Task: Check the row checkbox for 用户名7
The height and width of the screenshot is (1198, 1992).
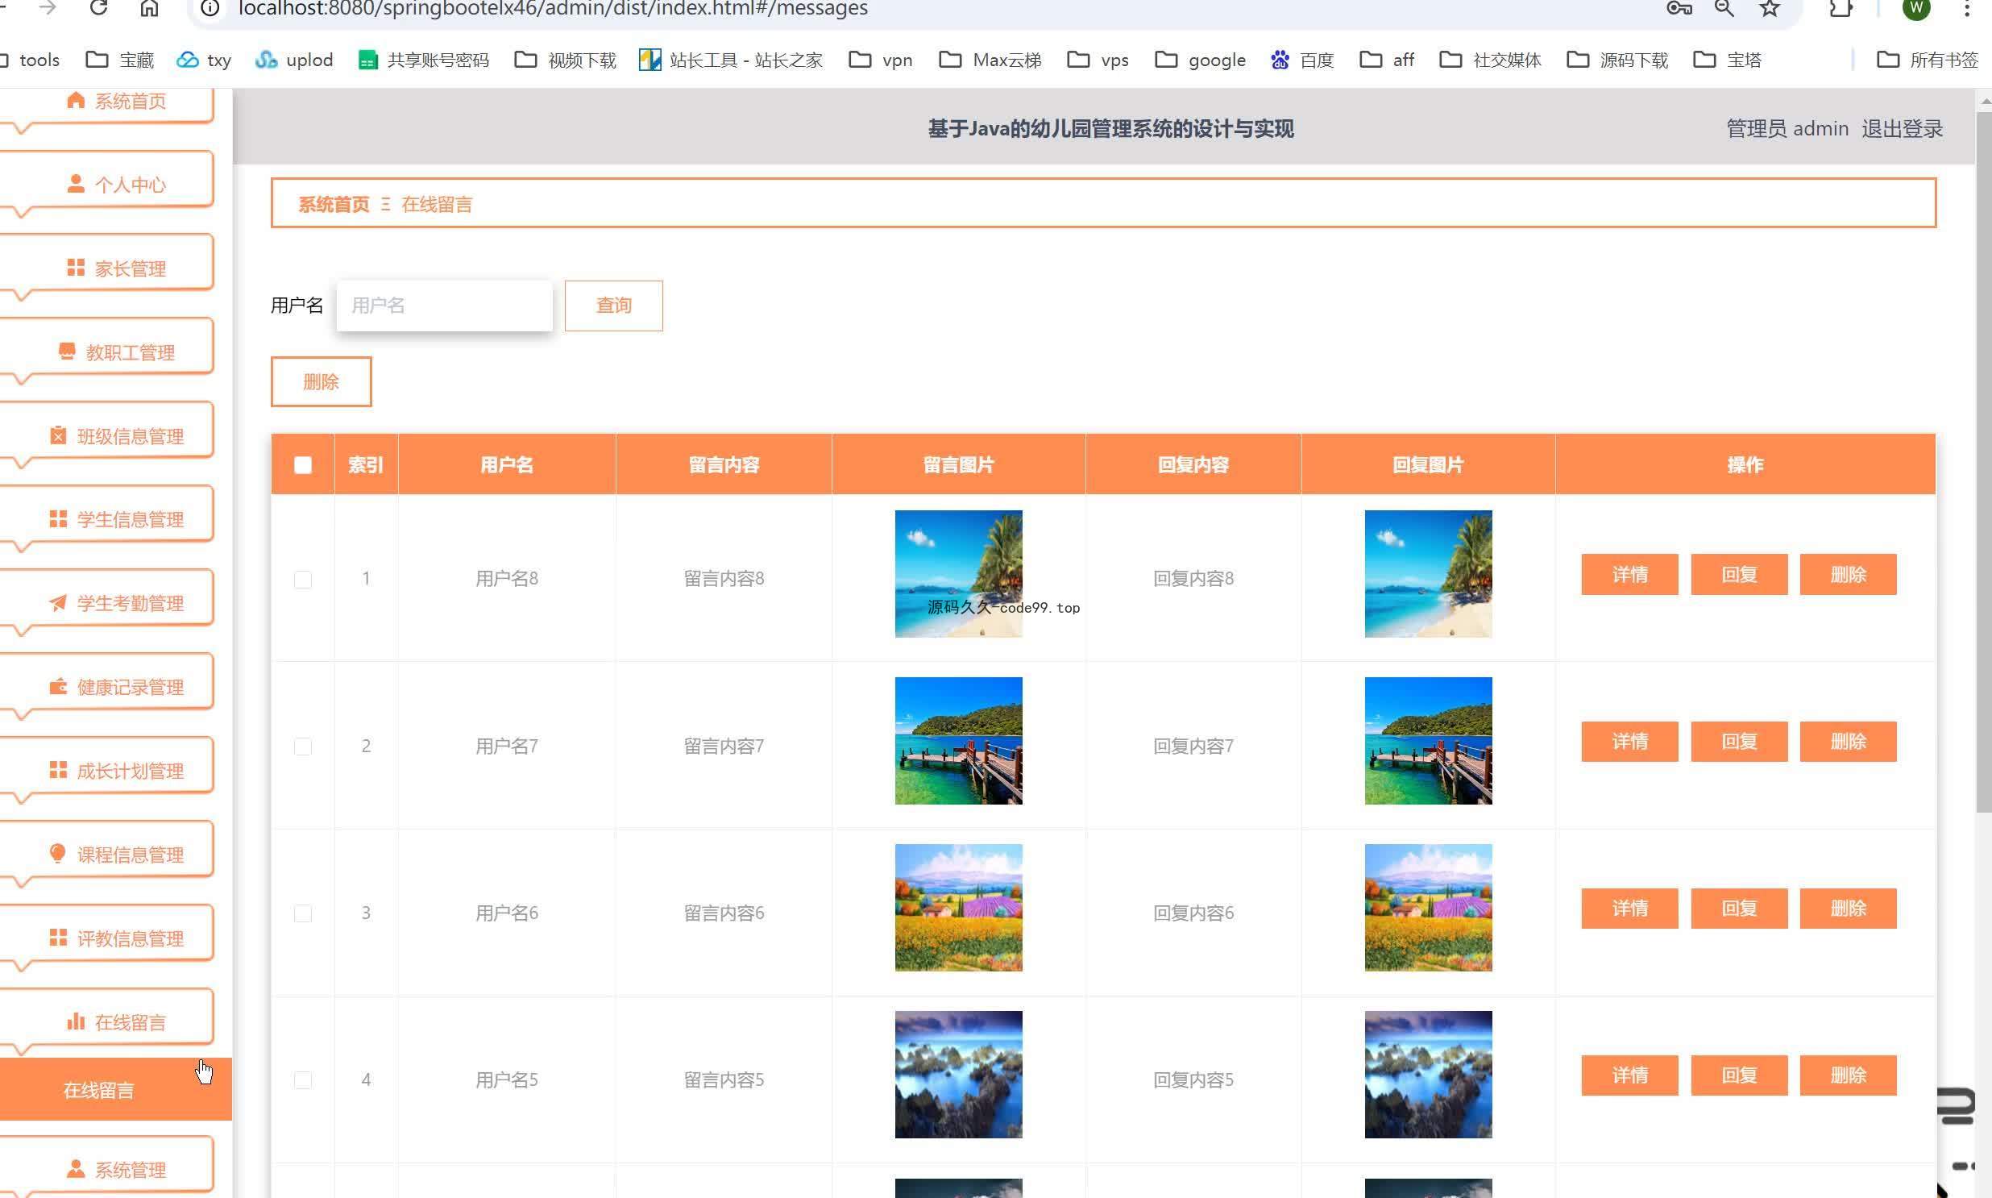Action: click(x=302, y=747)
